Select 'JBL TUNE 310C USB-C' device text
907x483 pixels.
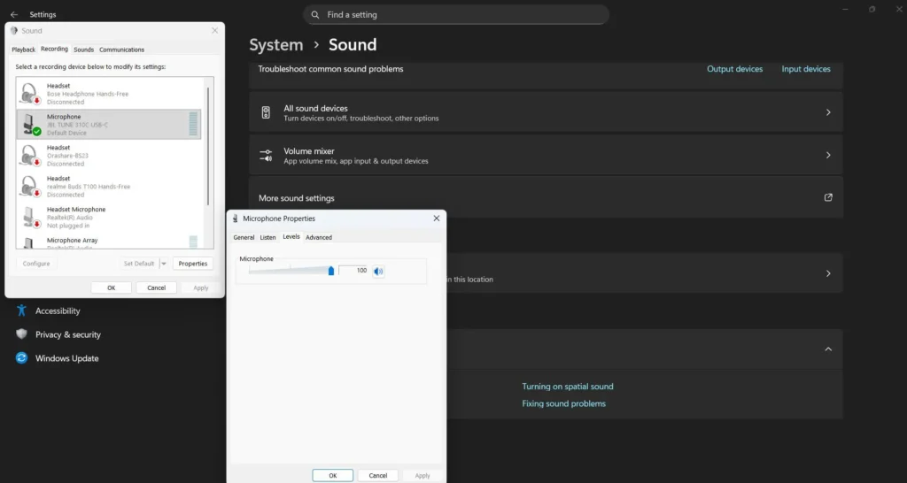tap(78, 125)
